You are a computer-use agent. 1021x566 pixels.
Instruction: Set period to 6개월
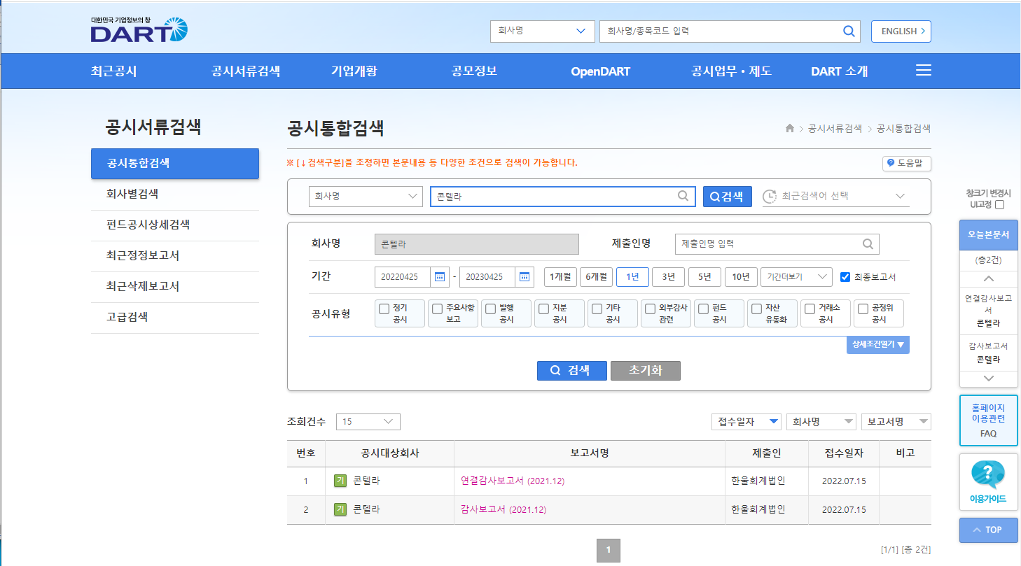(597, 277)
